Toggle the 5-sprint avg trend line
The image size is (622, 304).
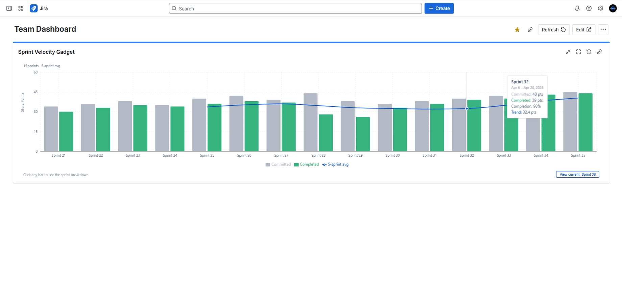[335, 164]
